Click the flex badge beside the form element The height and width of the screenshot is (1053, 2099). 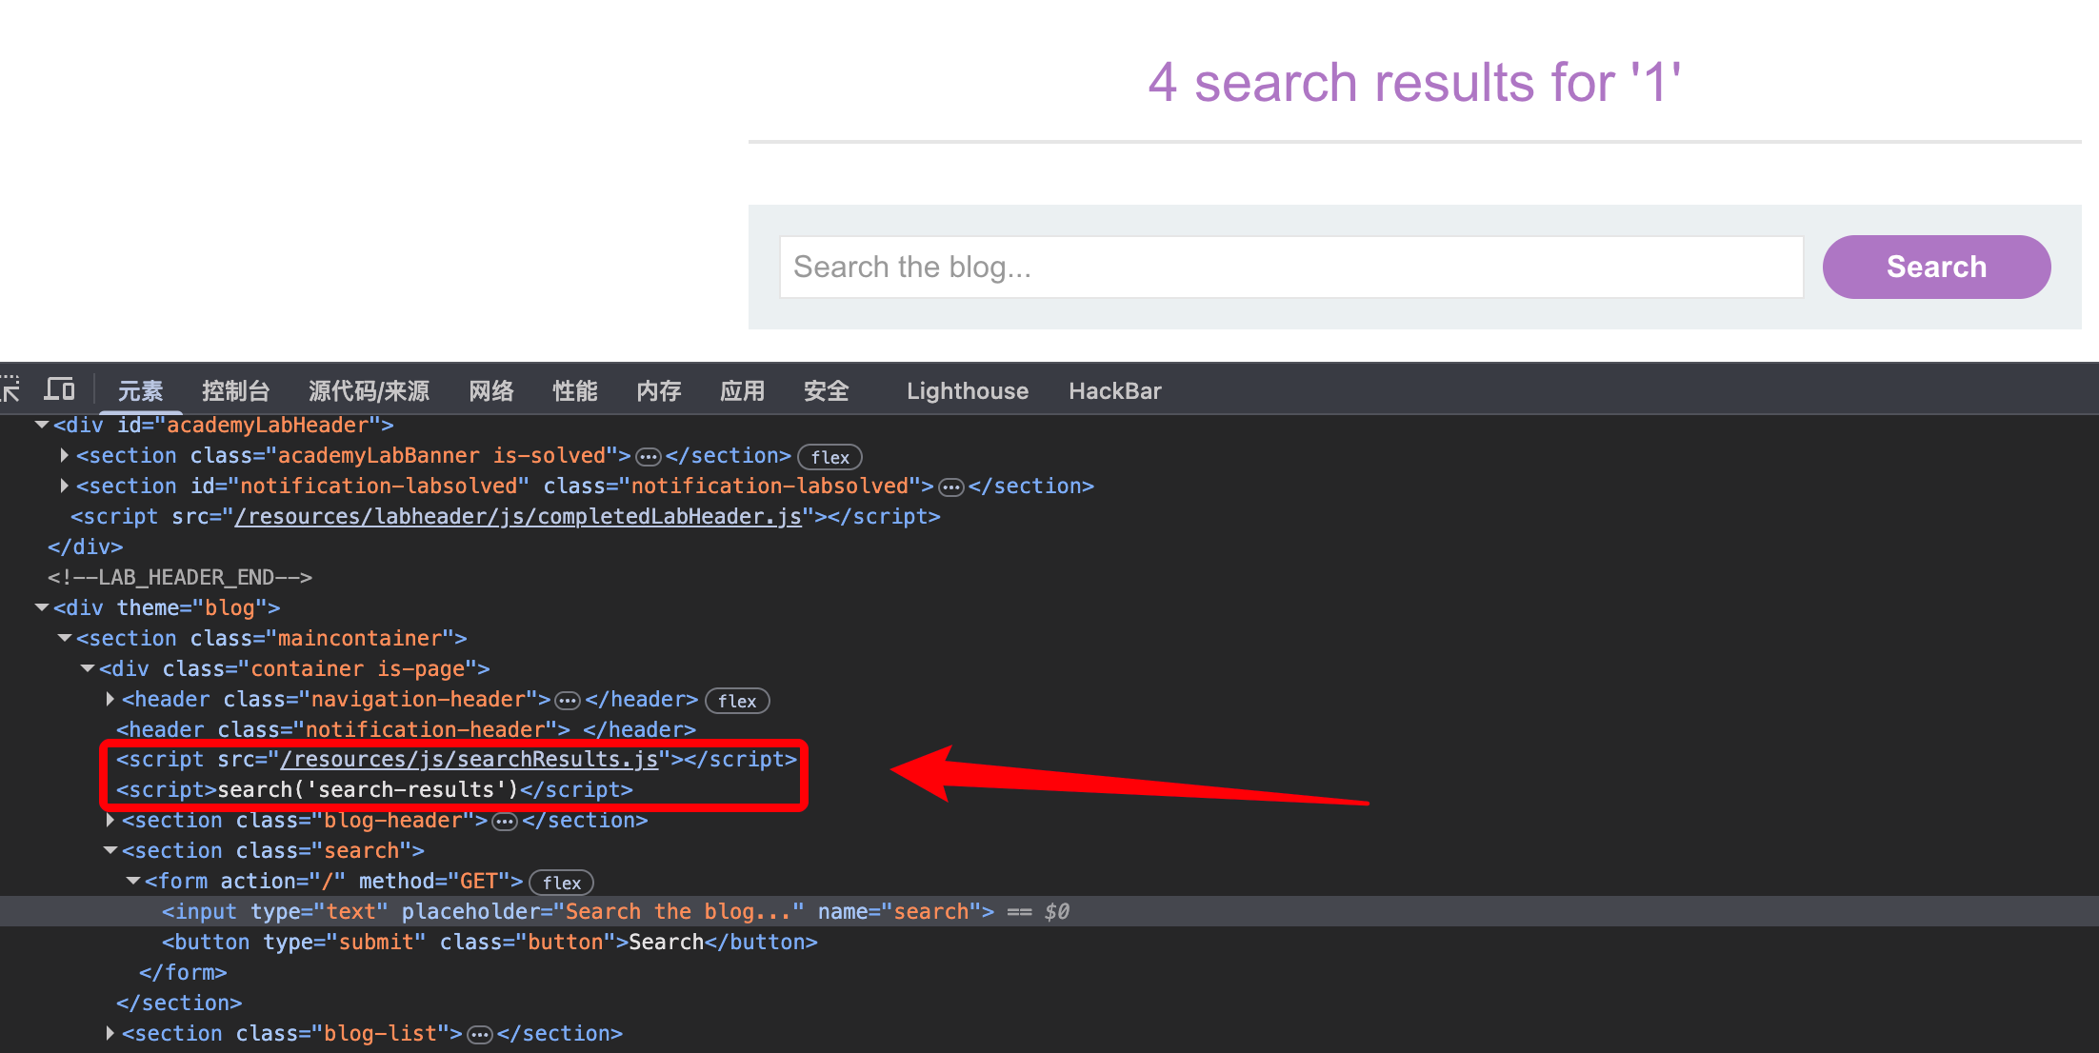(561, 883)
